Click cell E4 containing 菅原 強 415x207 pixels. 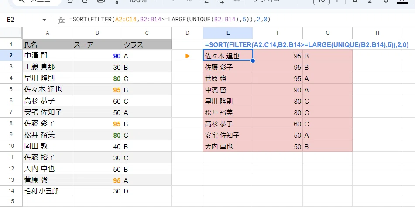228,78
